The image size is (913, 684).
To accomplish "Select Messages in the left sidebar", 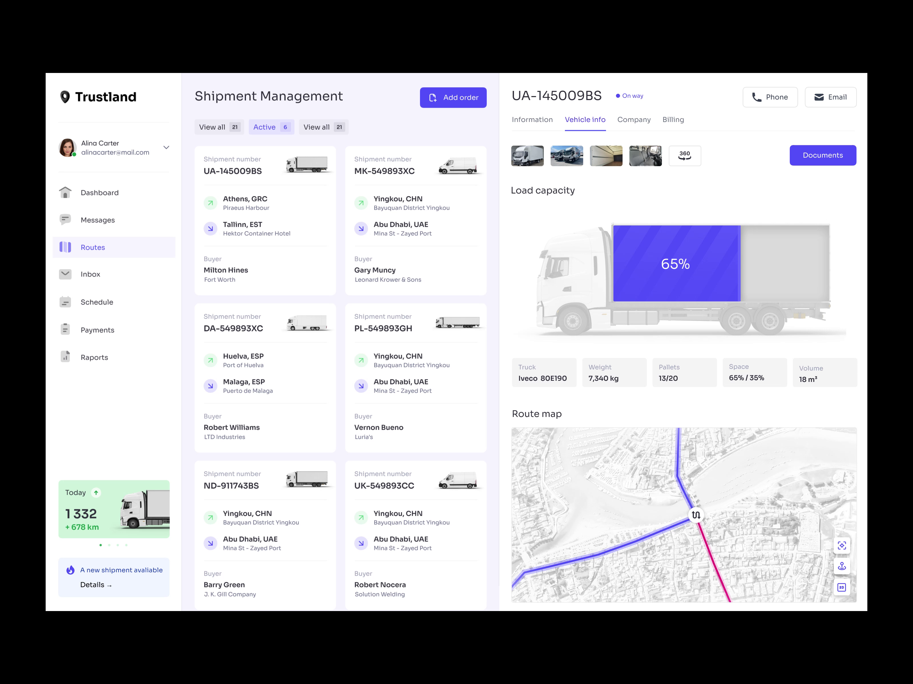I will click(x=97, y=220).
